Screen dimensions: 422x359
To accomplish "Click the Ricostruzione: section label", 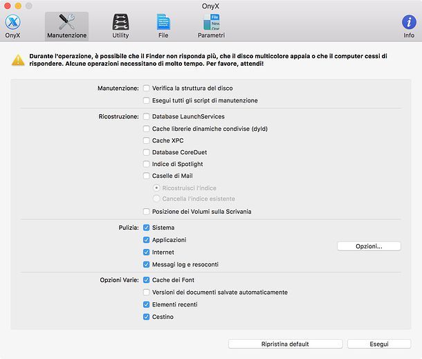I will coord(119,116).
